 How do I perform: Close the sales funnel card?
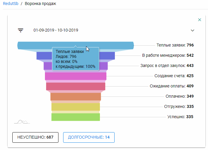pos(199,20)
